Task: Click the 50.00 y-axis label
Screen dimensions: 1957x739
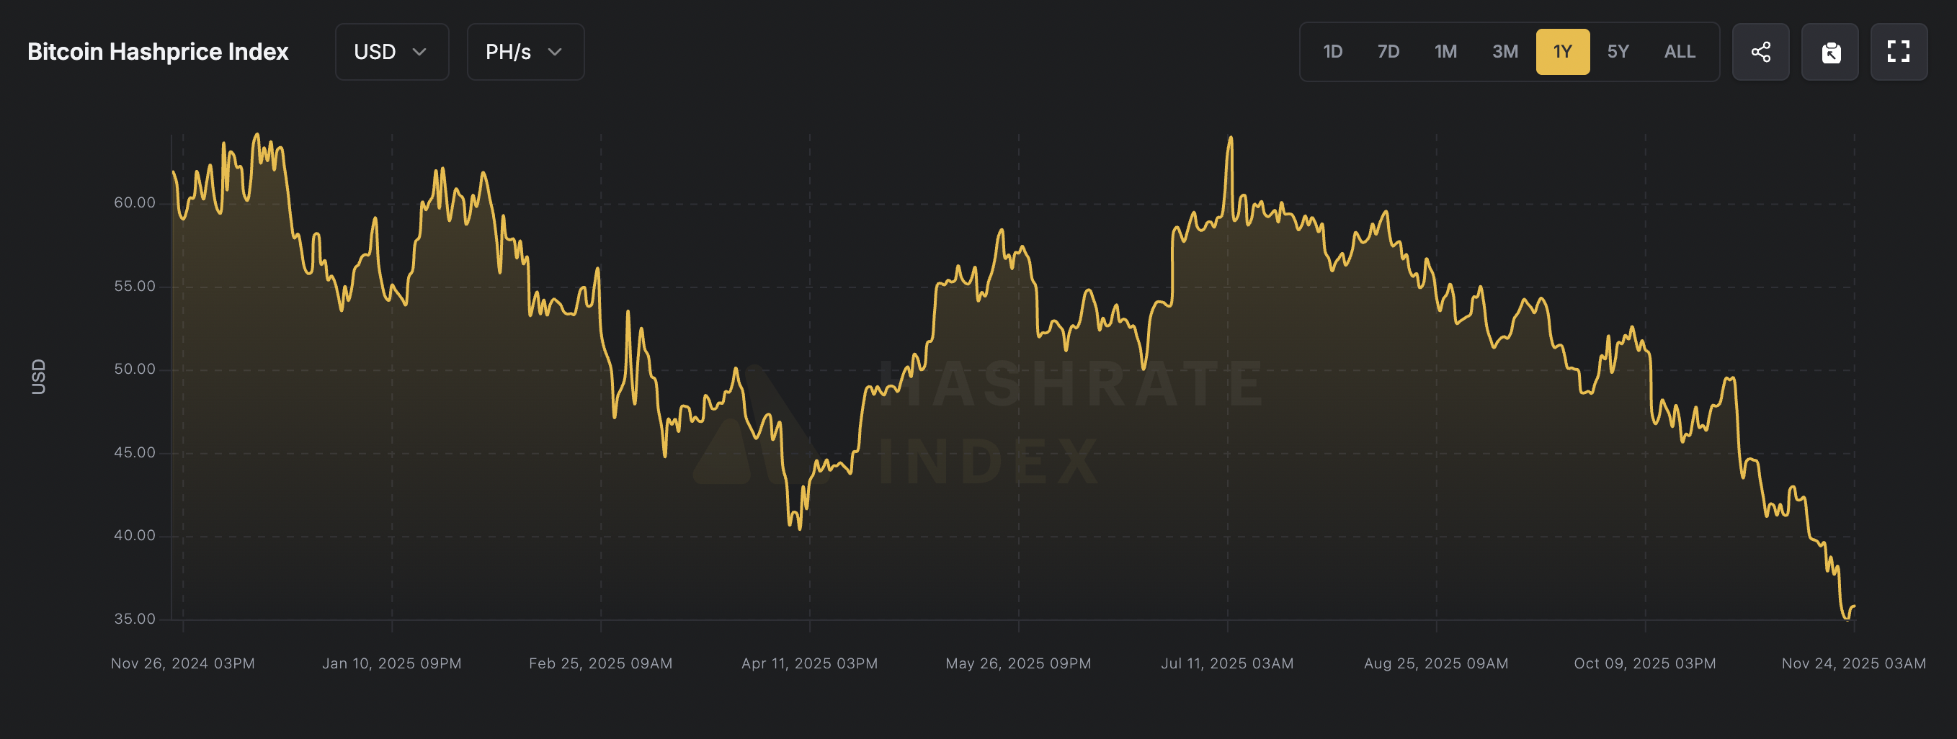Action: 135,369
